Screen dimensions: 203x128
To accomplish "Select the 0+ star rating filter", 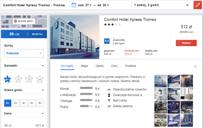I will [x=7, y=79].
